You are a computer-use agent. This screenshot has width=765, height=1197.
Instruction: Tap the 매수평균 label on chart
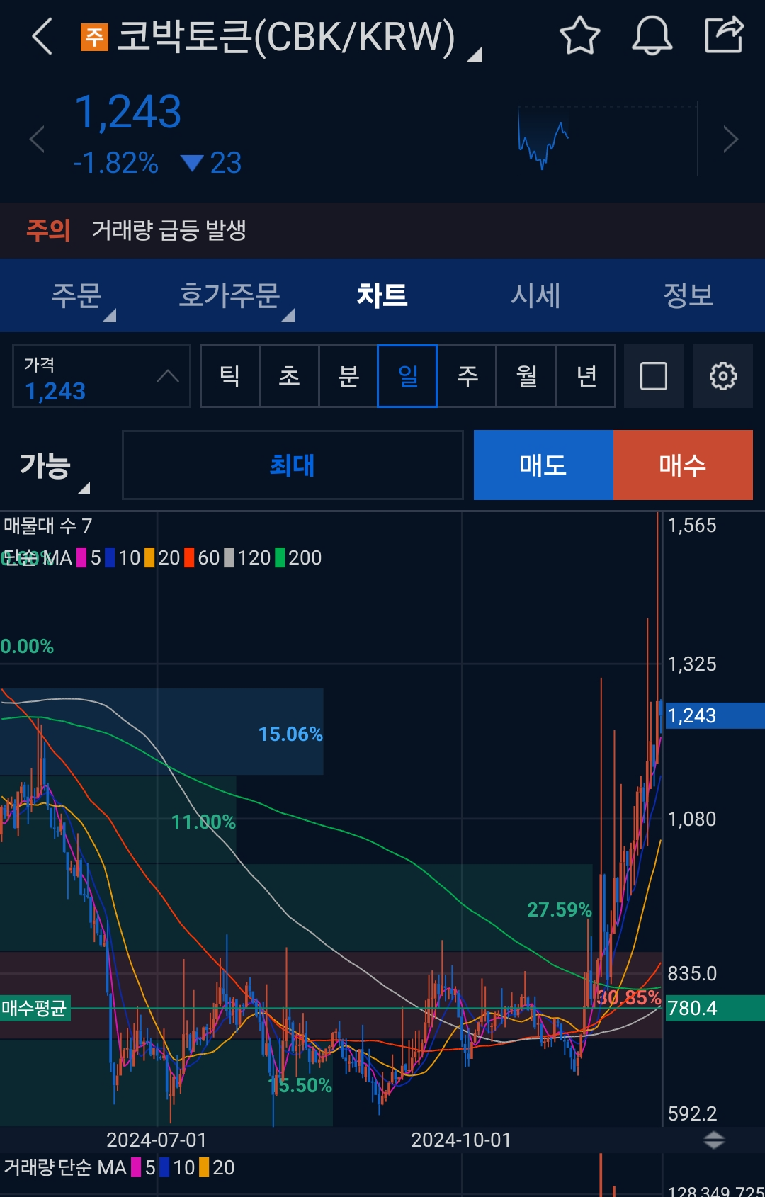pyautogui.click(x=34, y=1008)
